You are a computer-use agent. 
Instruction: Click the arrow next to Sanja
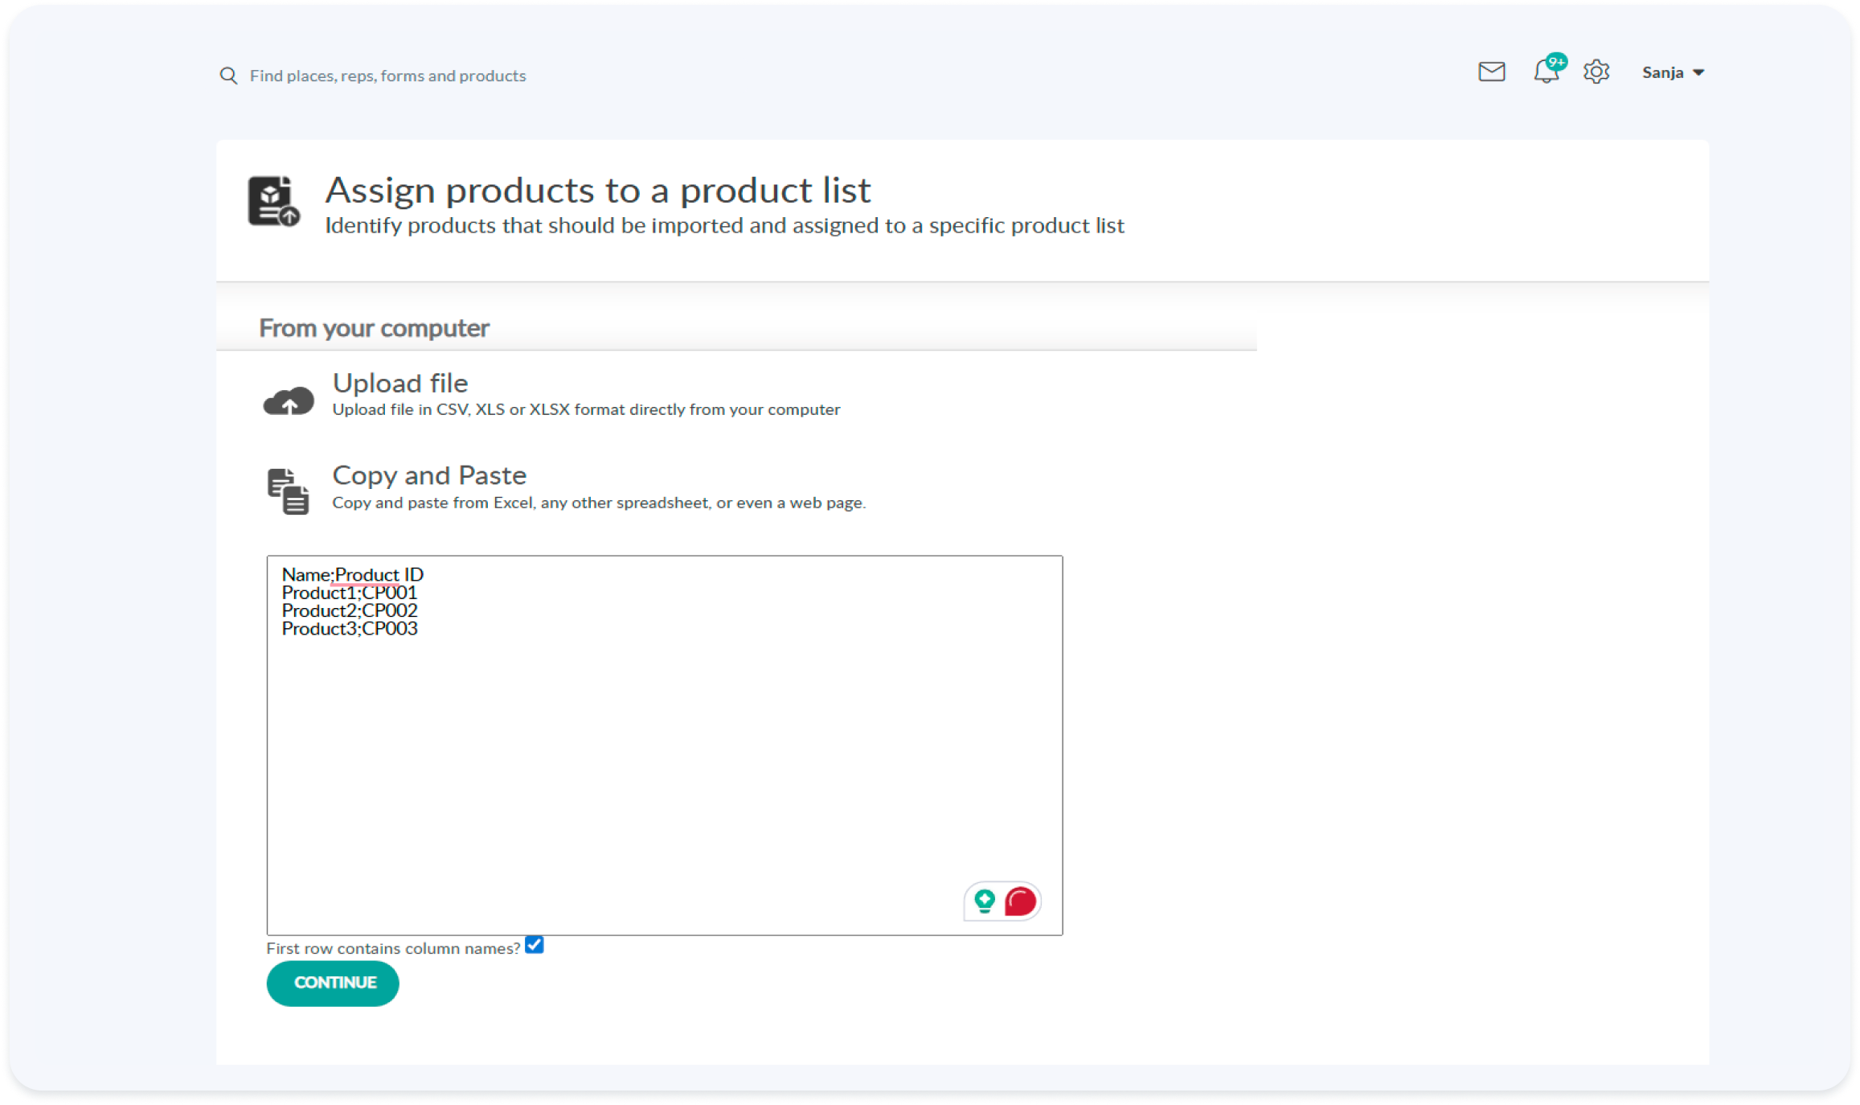click(x=1698, y=73)
